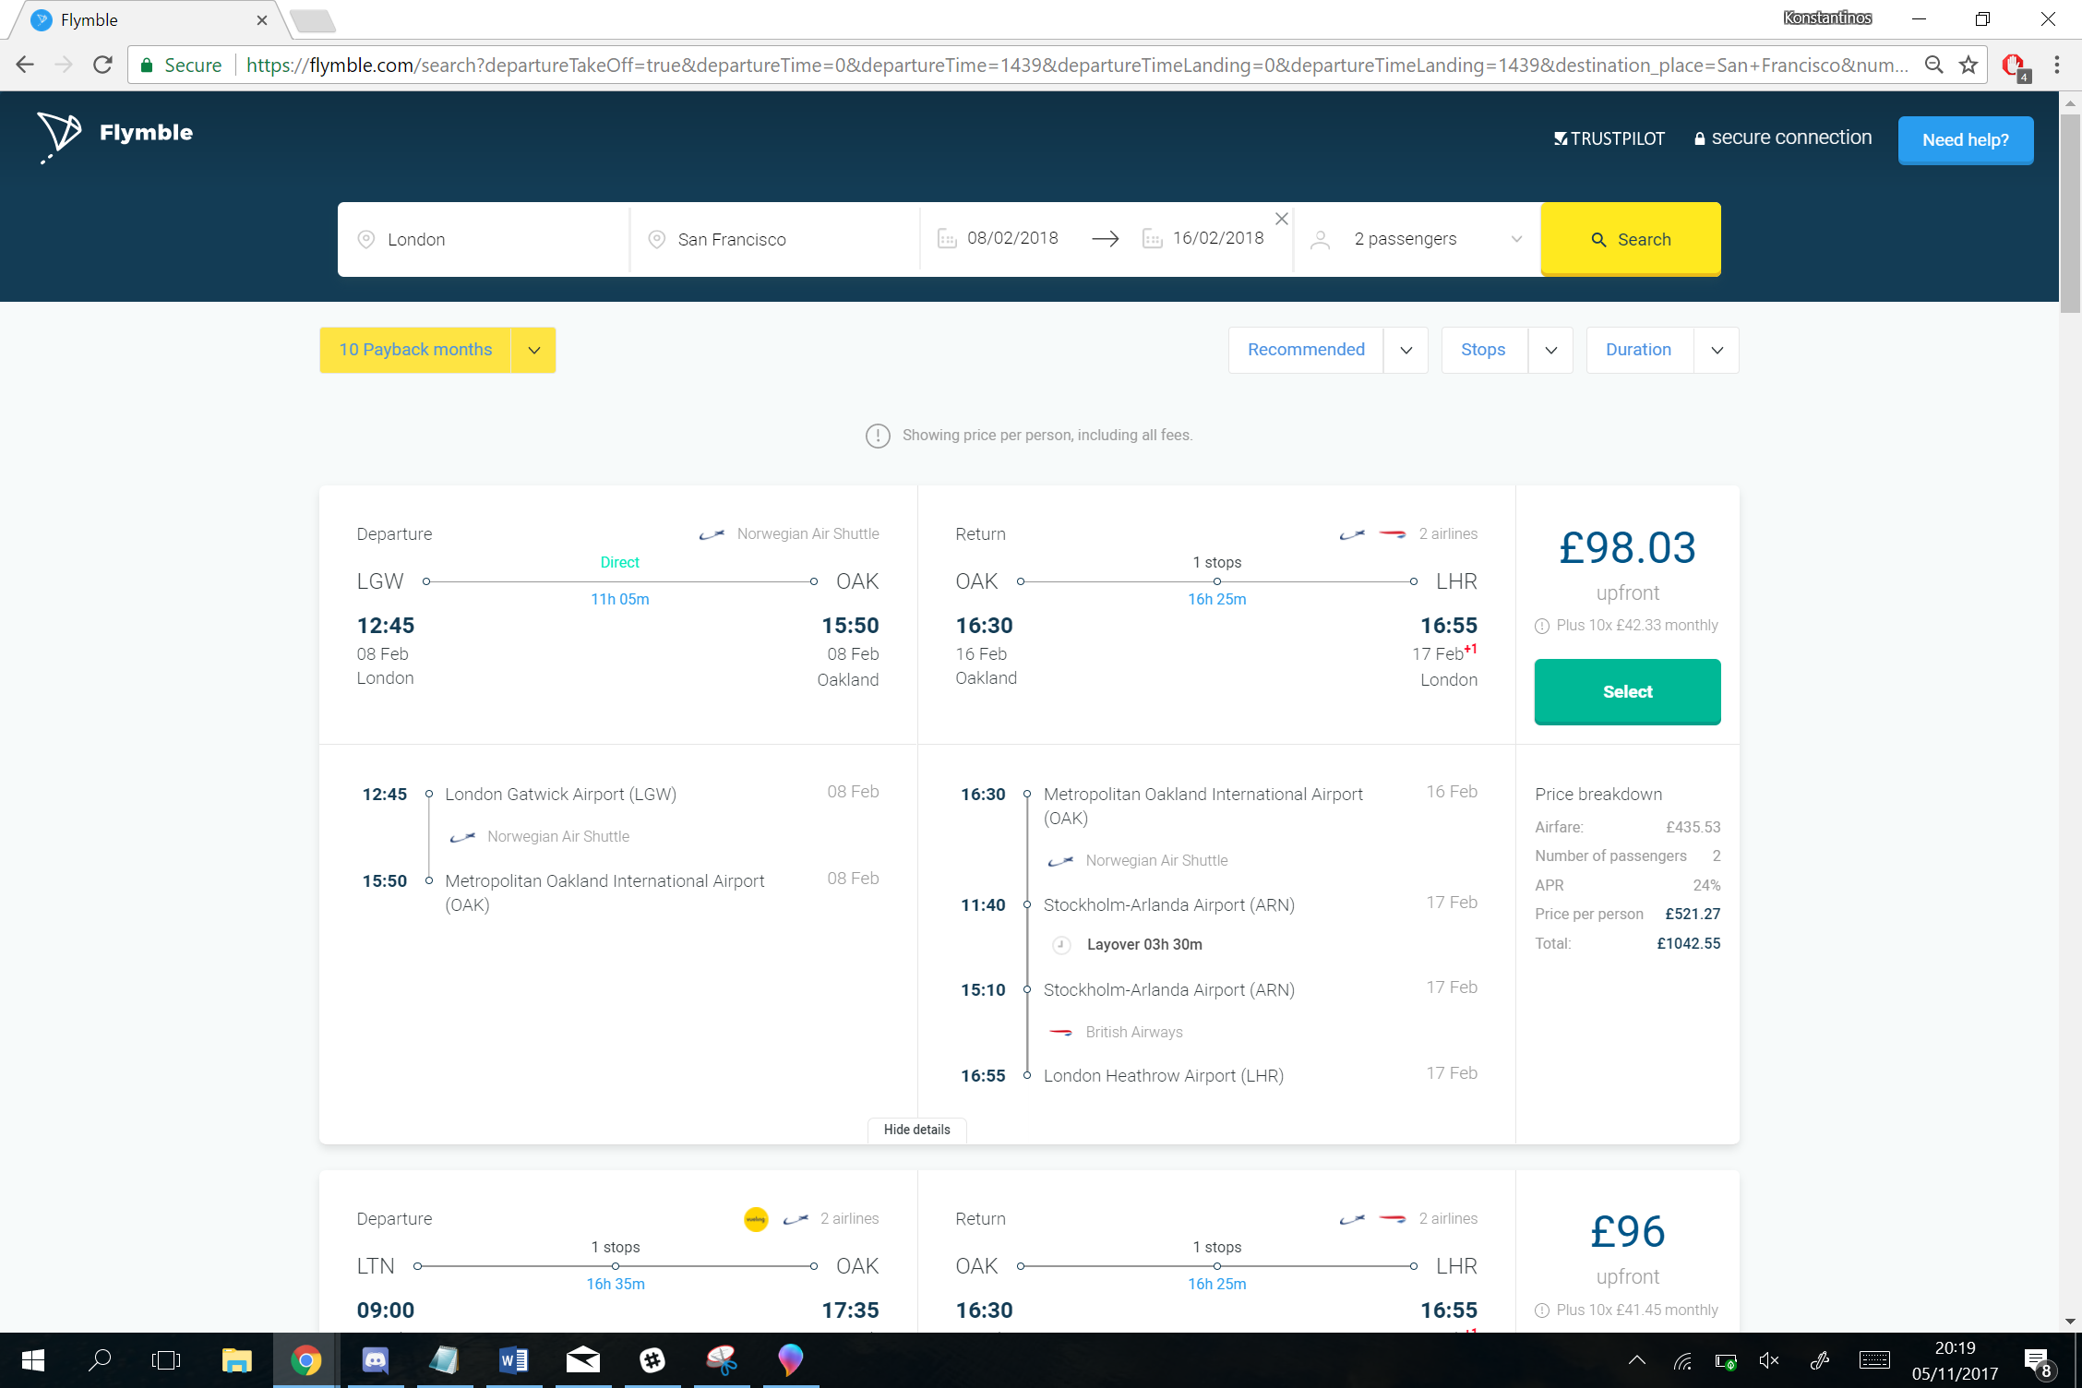Click the destination field showing San Francisco

(775, 239)
